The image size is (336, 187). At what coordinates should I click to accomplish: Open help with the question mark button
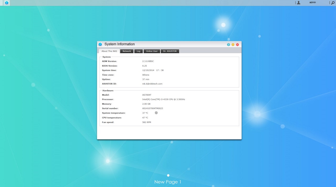point(228,45)
